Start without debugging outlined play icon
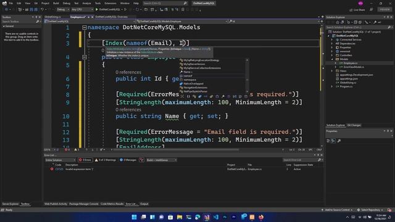The width and height of the screenshot is (395, 222). pos(125,10)
